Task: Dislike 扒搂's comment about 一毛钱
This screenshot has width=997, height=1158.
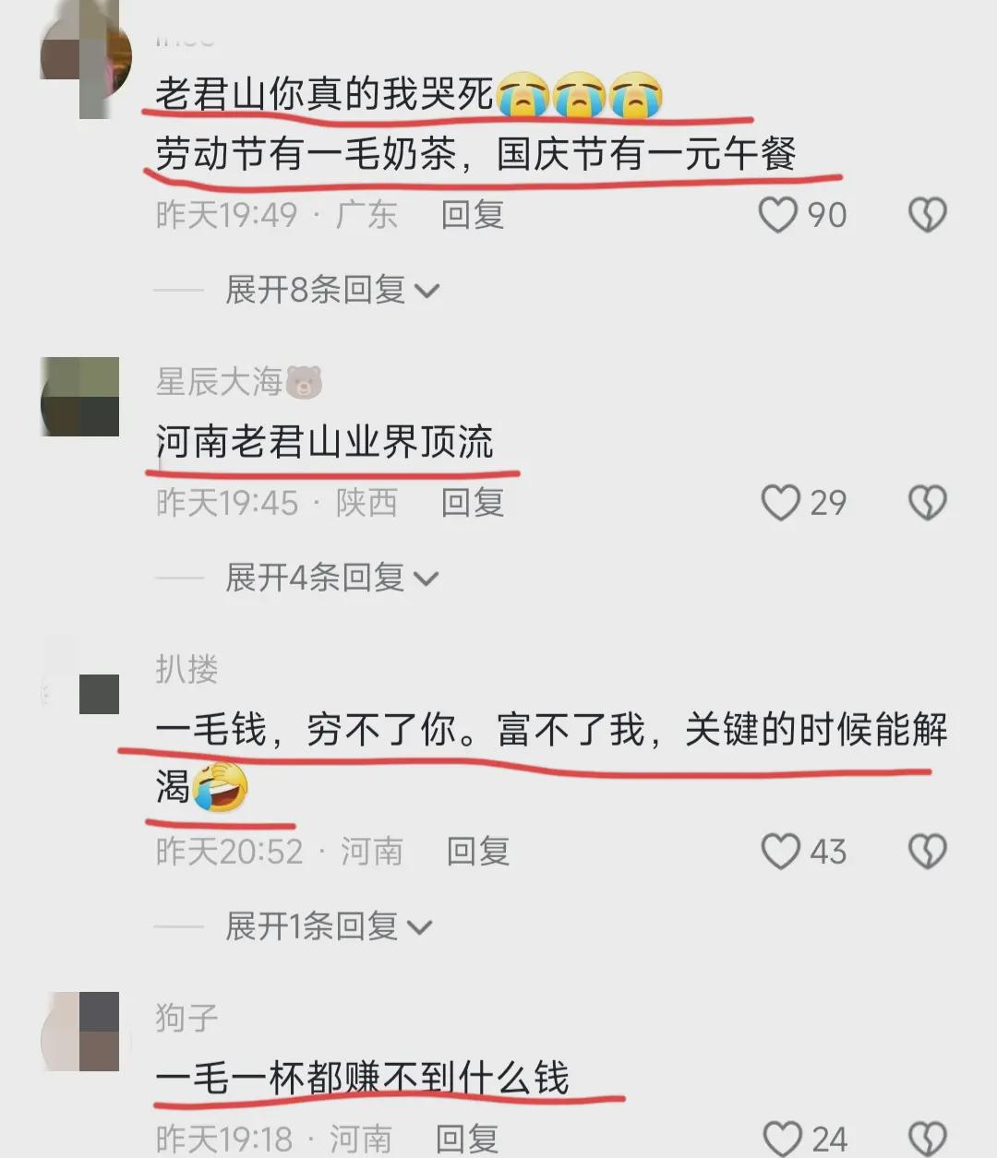Action: tap(928, 852)
